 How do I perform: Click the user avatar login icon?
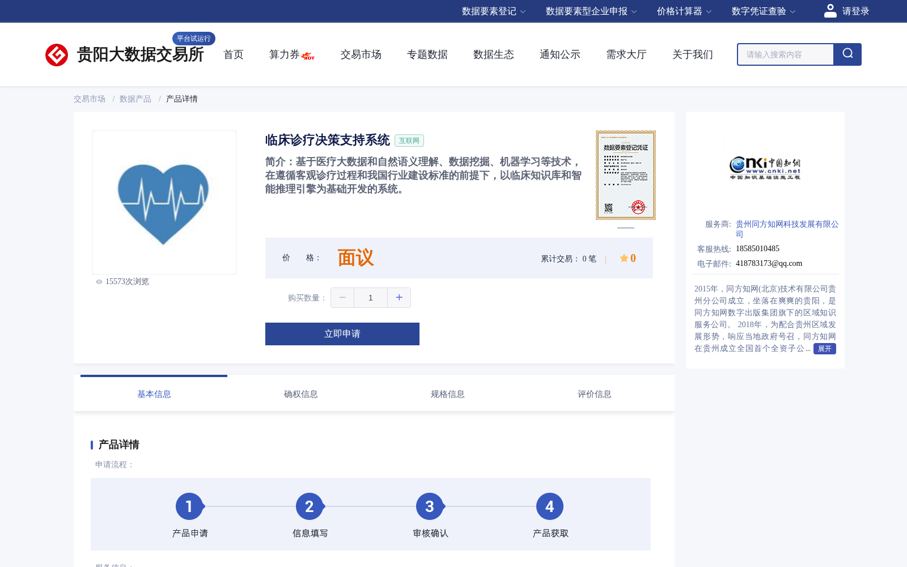pyautogui.click(x=830, y=11)
